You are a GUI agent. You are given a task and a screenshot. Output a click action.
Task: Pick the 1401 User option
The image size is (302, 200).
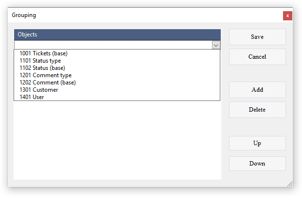(32, 97)
